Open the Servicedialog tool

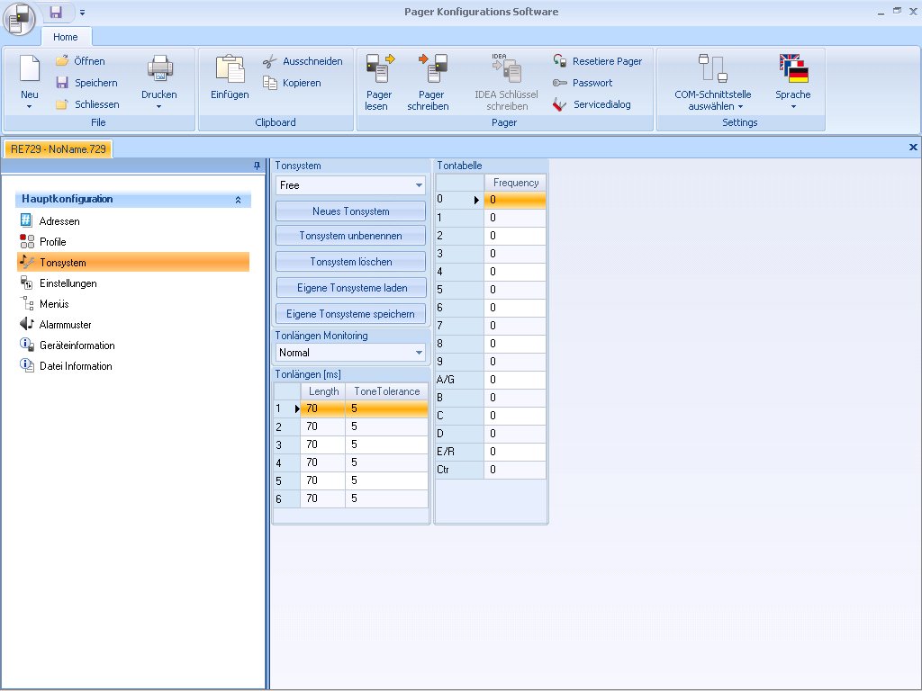coord(560,104)
